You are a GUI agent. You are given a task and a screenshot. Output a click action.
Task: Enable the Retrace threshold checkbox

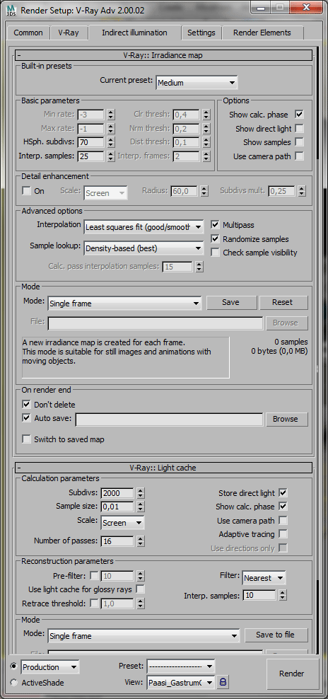[x=95, y=603]
